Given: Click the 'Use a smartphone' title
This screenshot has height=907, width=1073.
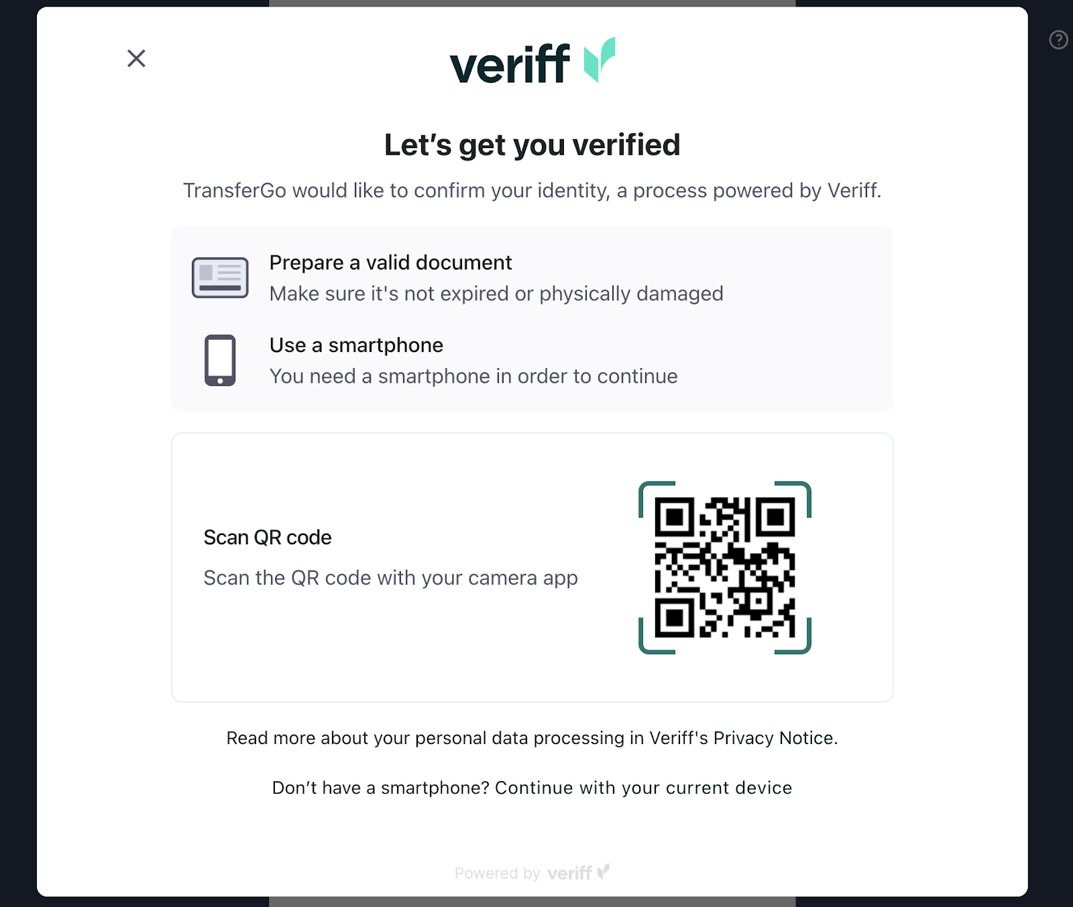Looking at the screenshot, I should click(x=356, y=345).
